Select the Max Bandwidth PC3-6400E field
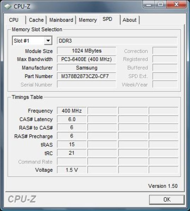This screenshot has width=190, height=211. coord(87,59)
